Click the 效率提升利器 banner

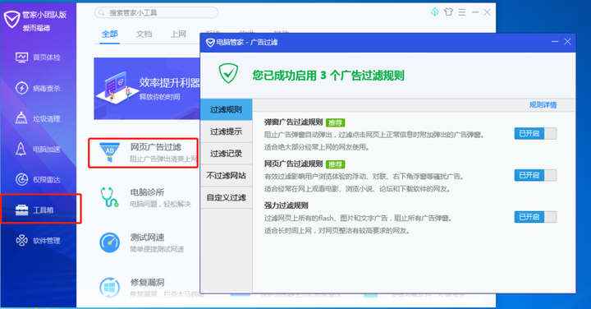(147, 89)
